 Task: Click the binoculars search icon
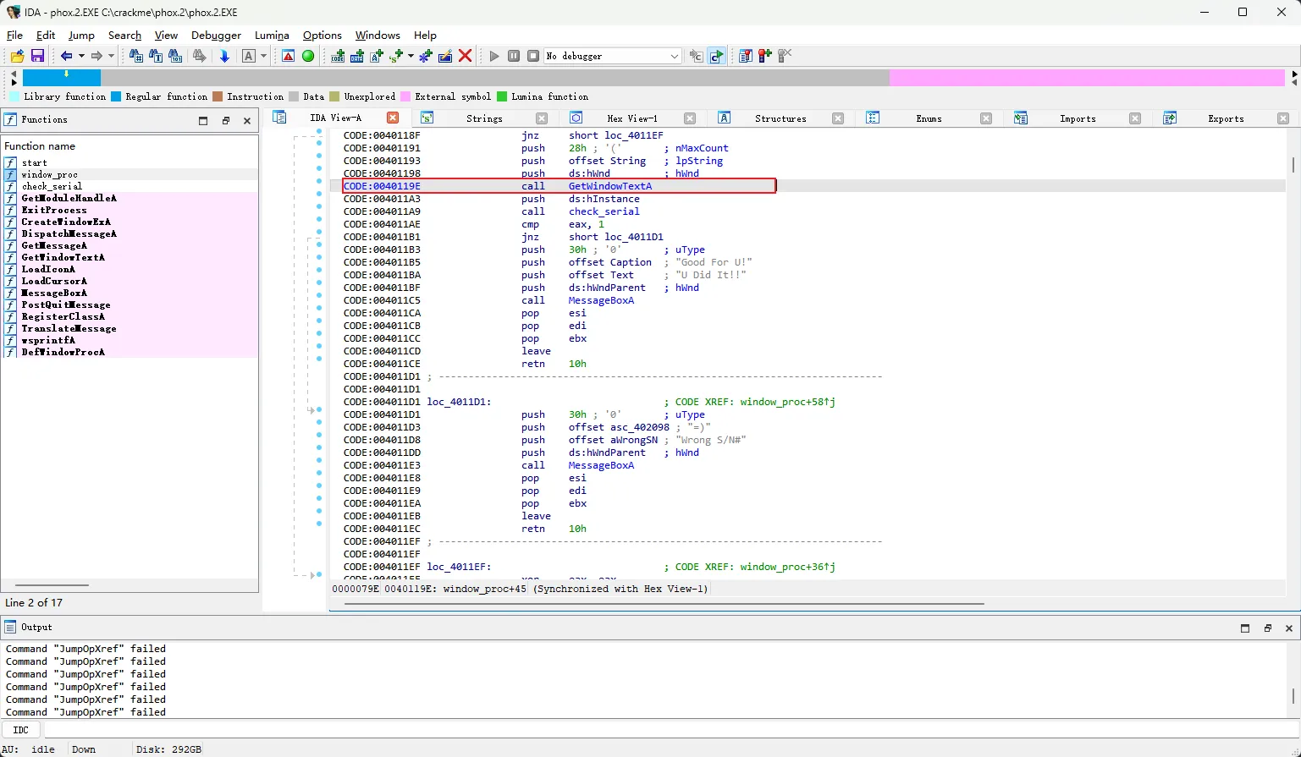(x=136, y=56)
